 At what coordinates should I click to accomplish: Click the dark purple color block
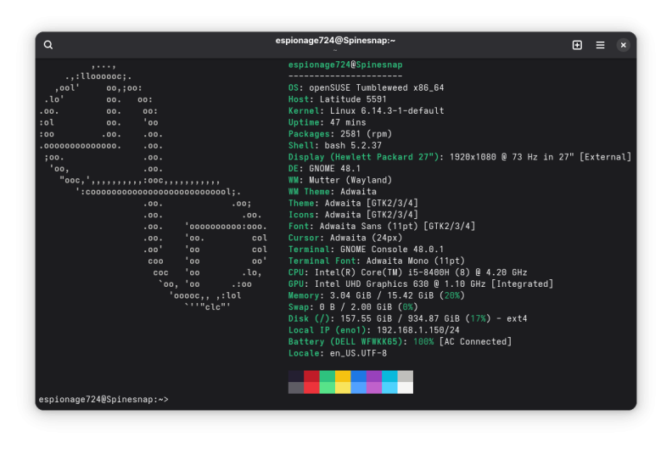coord(374,376)
